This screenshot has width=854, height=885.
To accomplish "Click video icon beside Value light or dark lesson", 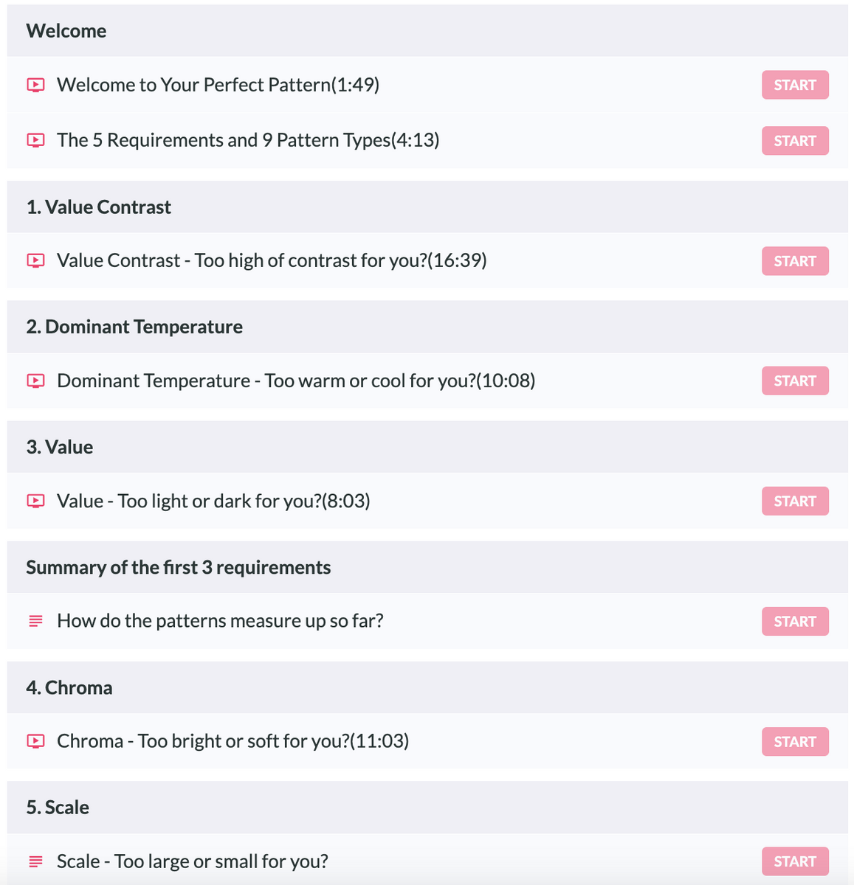I will pos(35,501).
